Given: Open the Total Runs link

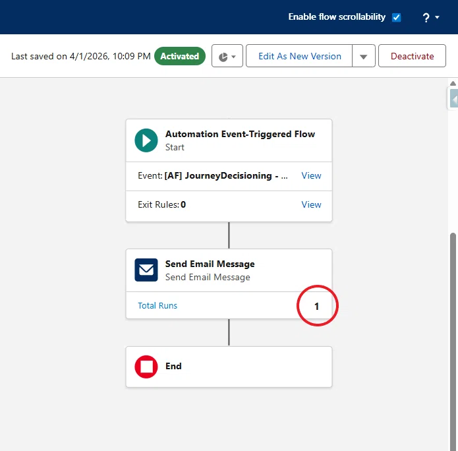Looking at the screenshot, I should click(157, 305).
